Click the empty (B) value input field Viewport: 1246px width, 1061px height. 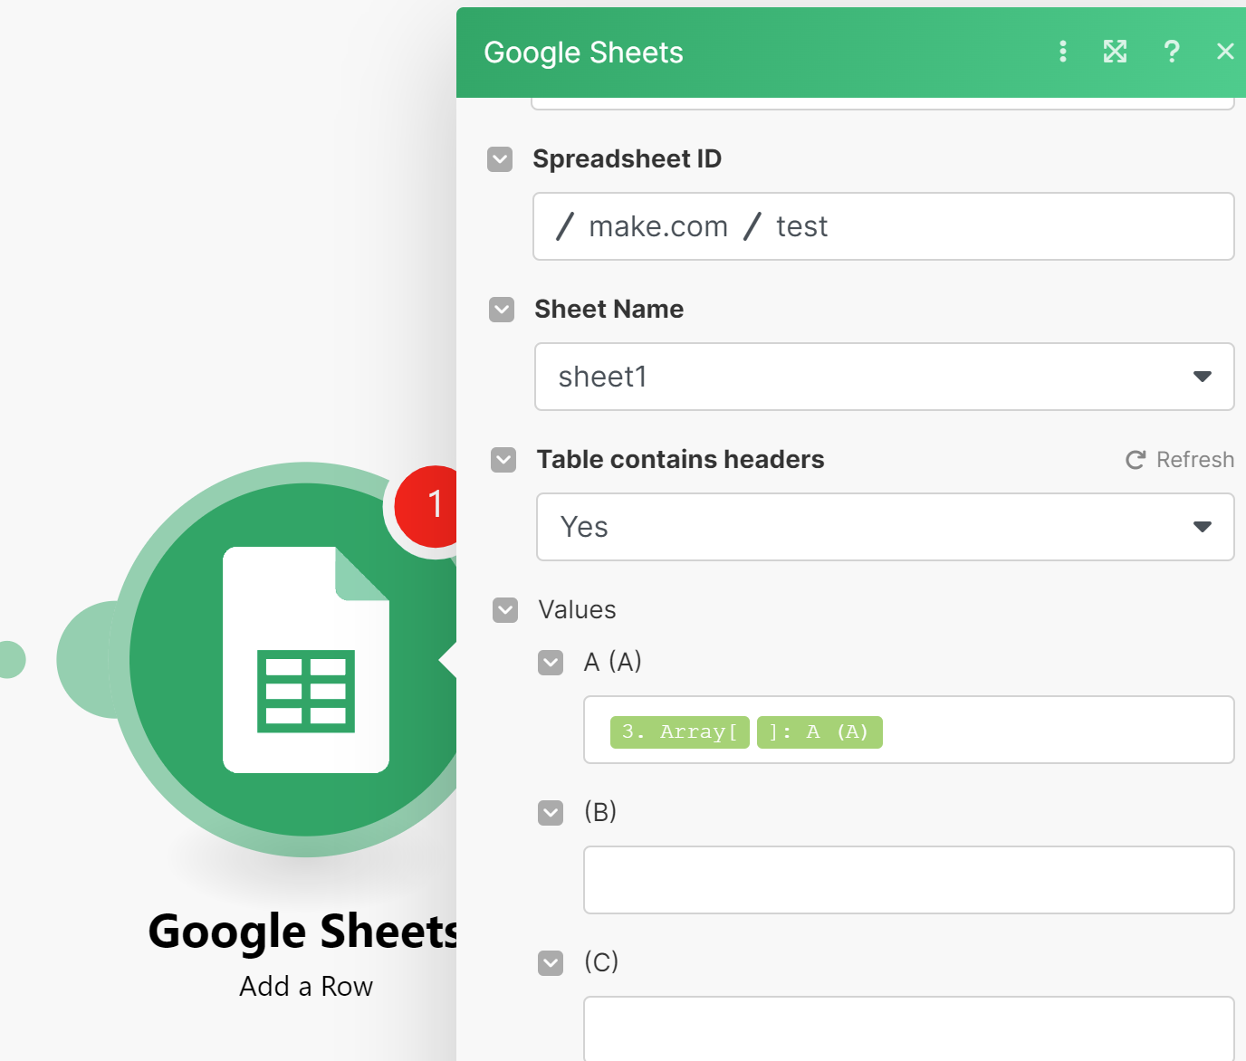pos(909,880)
